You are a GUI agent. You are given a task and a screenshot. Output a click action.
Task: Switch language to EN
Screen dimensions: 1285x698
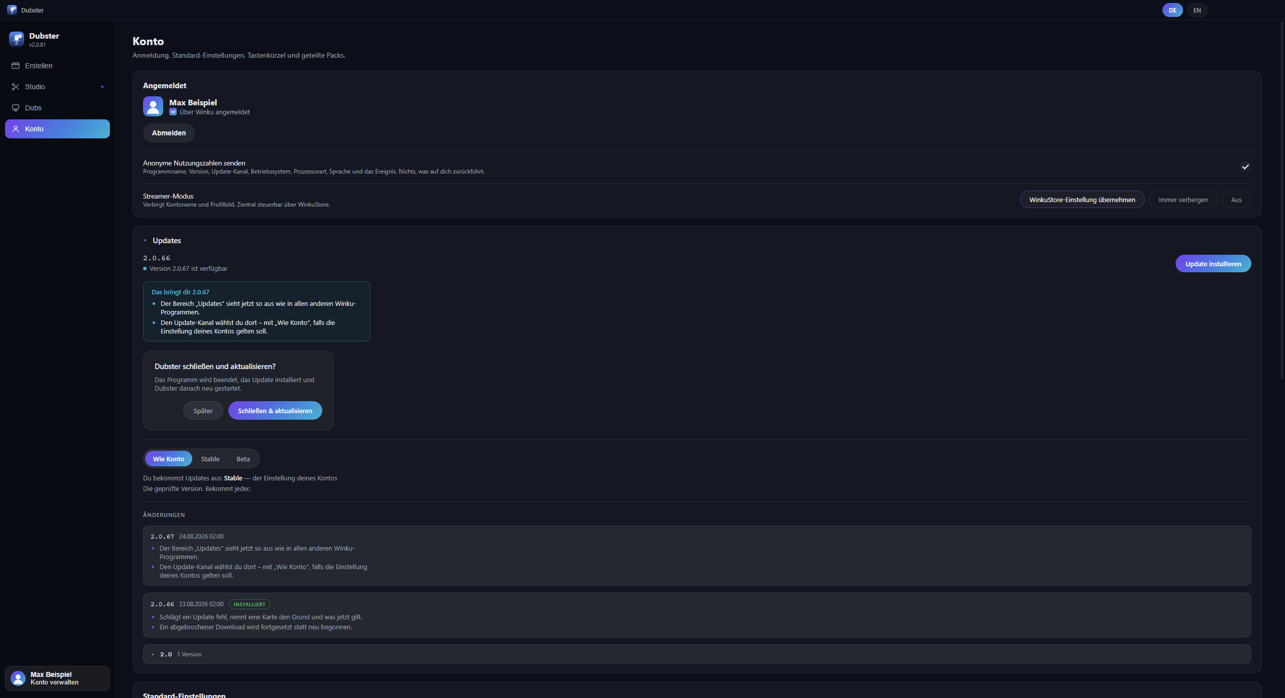coord(1197,10)
